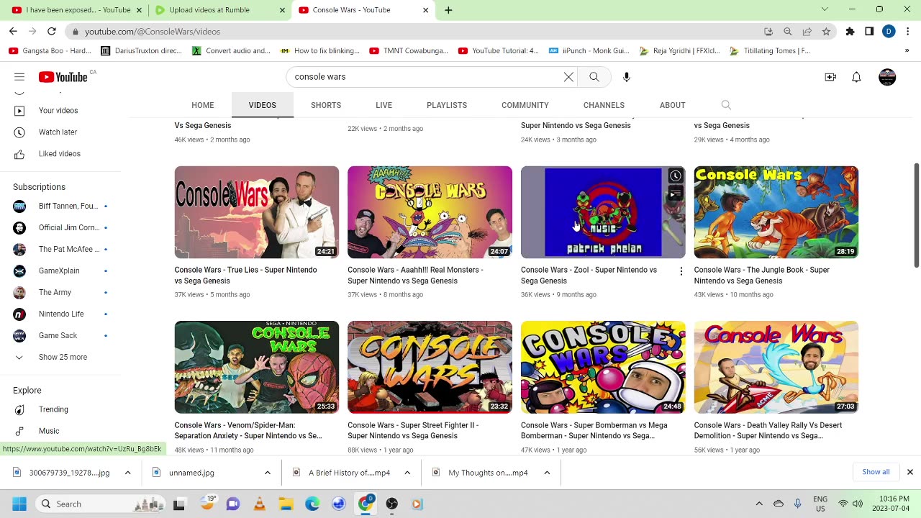
Task: Go back in browser history
Action: (x=13, y=32)
